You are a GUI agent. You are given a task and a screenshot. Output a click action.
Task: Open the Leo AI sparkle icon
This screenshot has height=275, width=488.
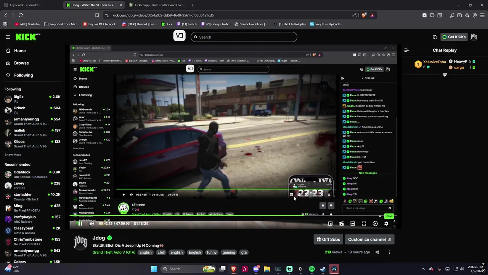(467, 15)
